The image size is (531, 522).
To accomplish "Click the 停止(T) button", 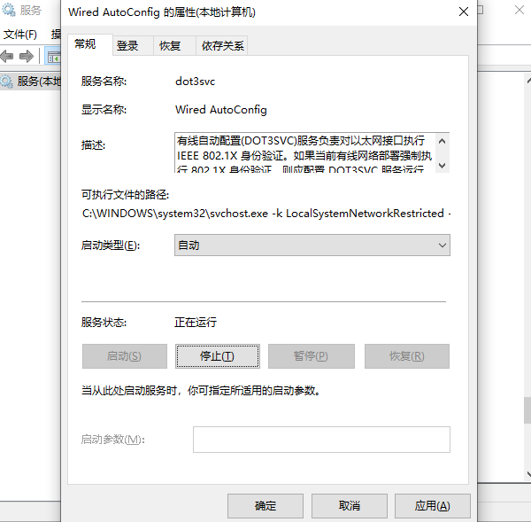I will pyautogui.click(x=218, y=356).
